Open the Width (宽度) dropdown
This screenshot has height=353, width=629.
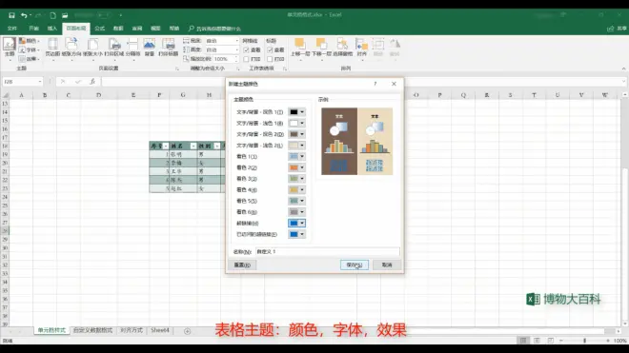[x=236, y=41]
